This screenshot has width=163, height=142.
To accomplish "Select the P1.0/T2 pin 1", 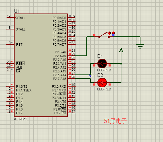I will (x=10, y=86).
